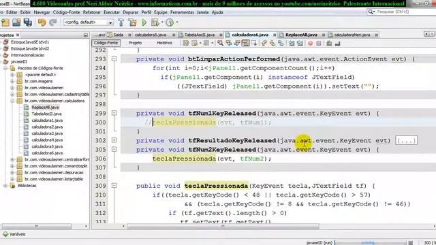Select the Histórico view button
The image size is (436, 245).
pyautogui.click(x=164, y=43)
